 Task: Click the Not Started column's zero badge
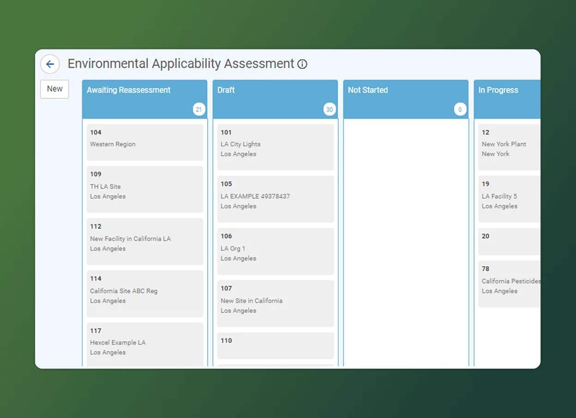point(460,109)
